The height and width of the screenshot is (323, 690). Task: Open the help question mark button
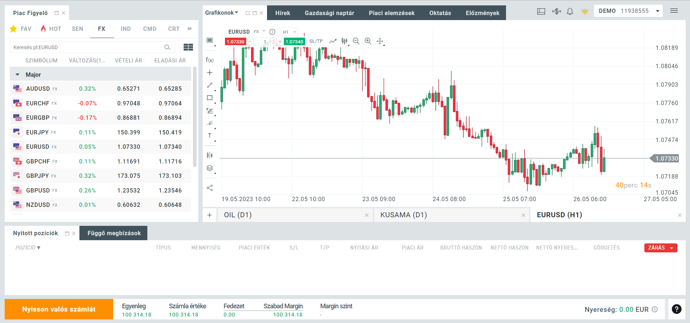point(677,309)
